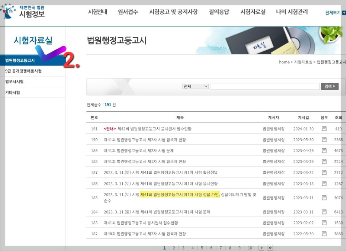Click inside the search text input field

[x=264, y=86]
